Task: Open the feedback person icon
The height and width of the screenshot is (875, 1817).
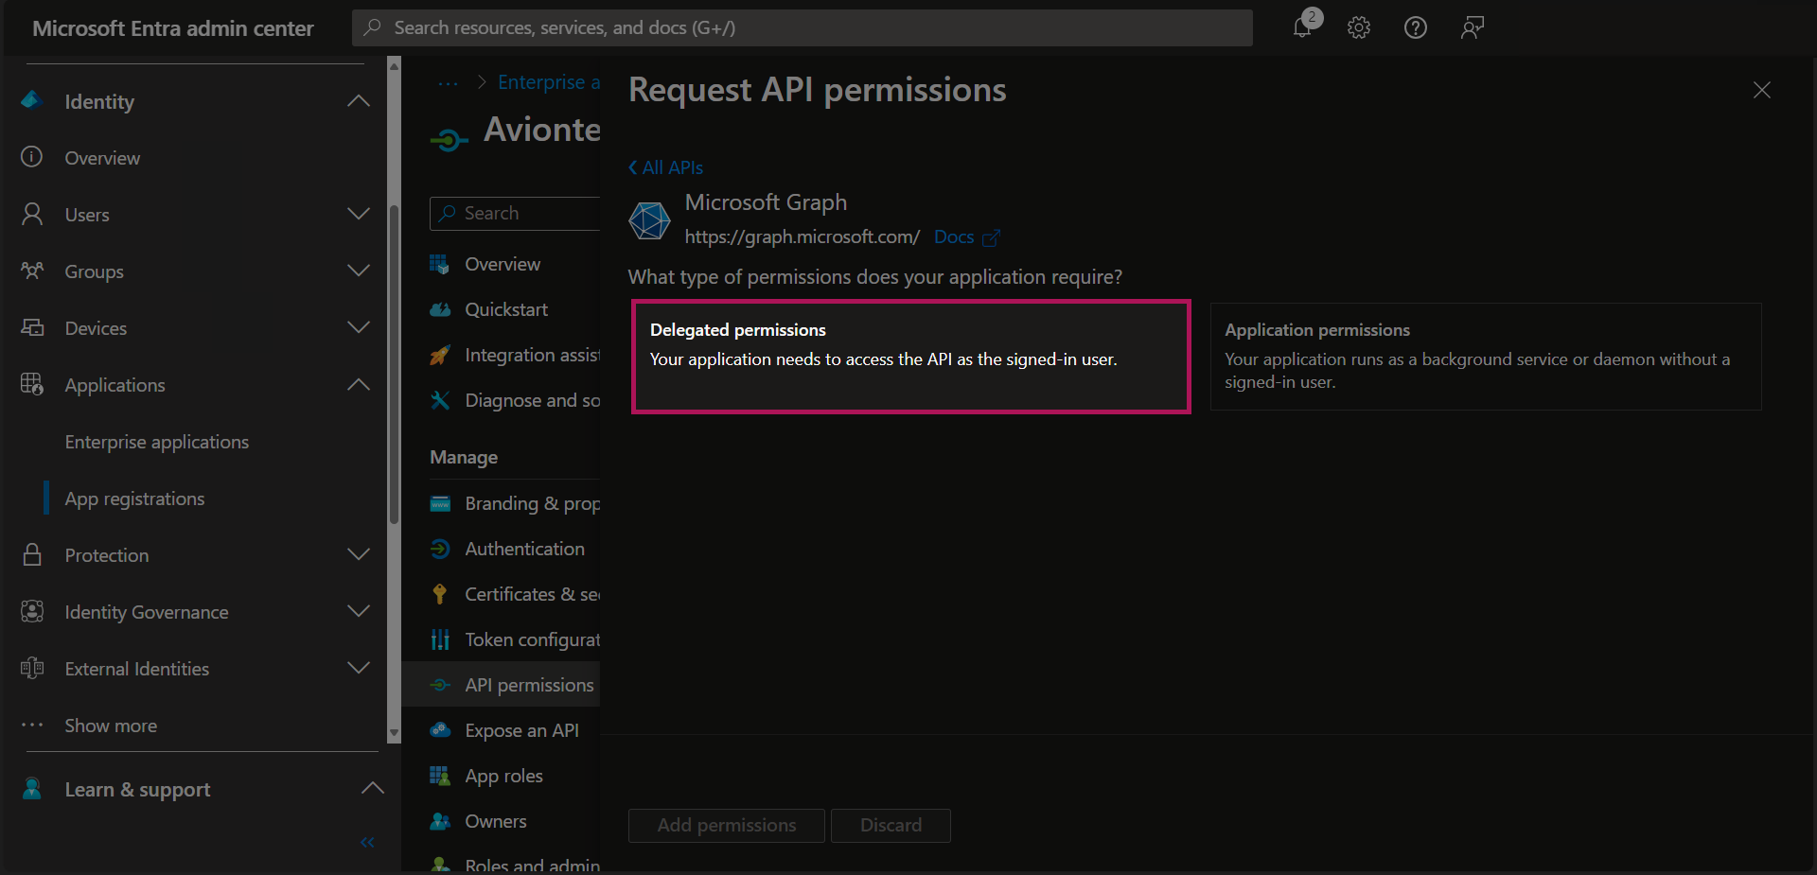Action: click(x=1472, y=27)
